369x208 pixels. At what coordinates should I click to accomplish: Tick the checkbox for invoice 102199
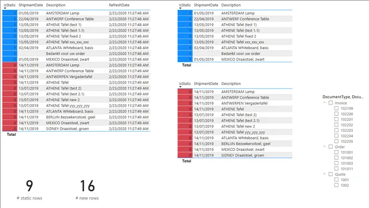click(x=336, y=108)
